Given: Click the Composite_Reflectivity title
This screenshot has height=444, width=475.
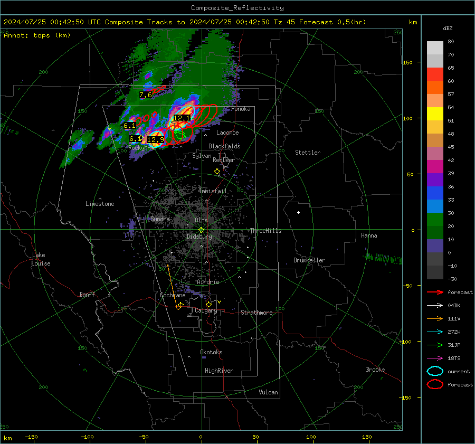Looking at the screenshot, I should pyautogui.click(x=237, y=8).
